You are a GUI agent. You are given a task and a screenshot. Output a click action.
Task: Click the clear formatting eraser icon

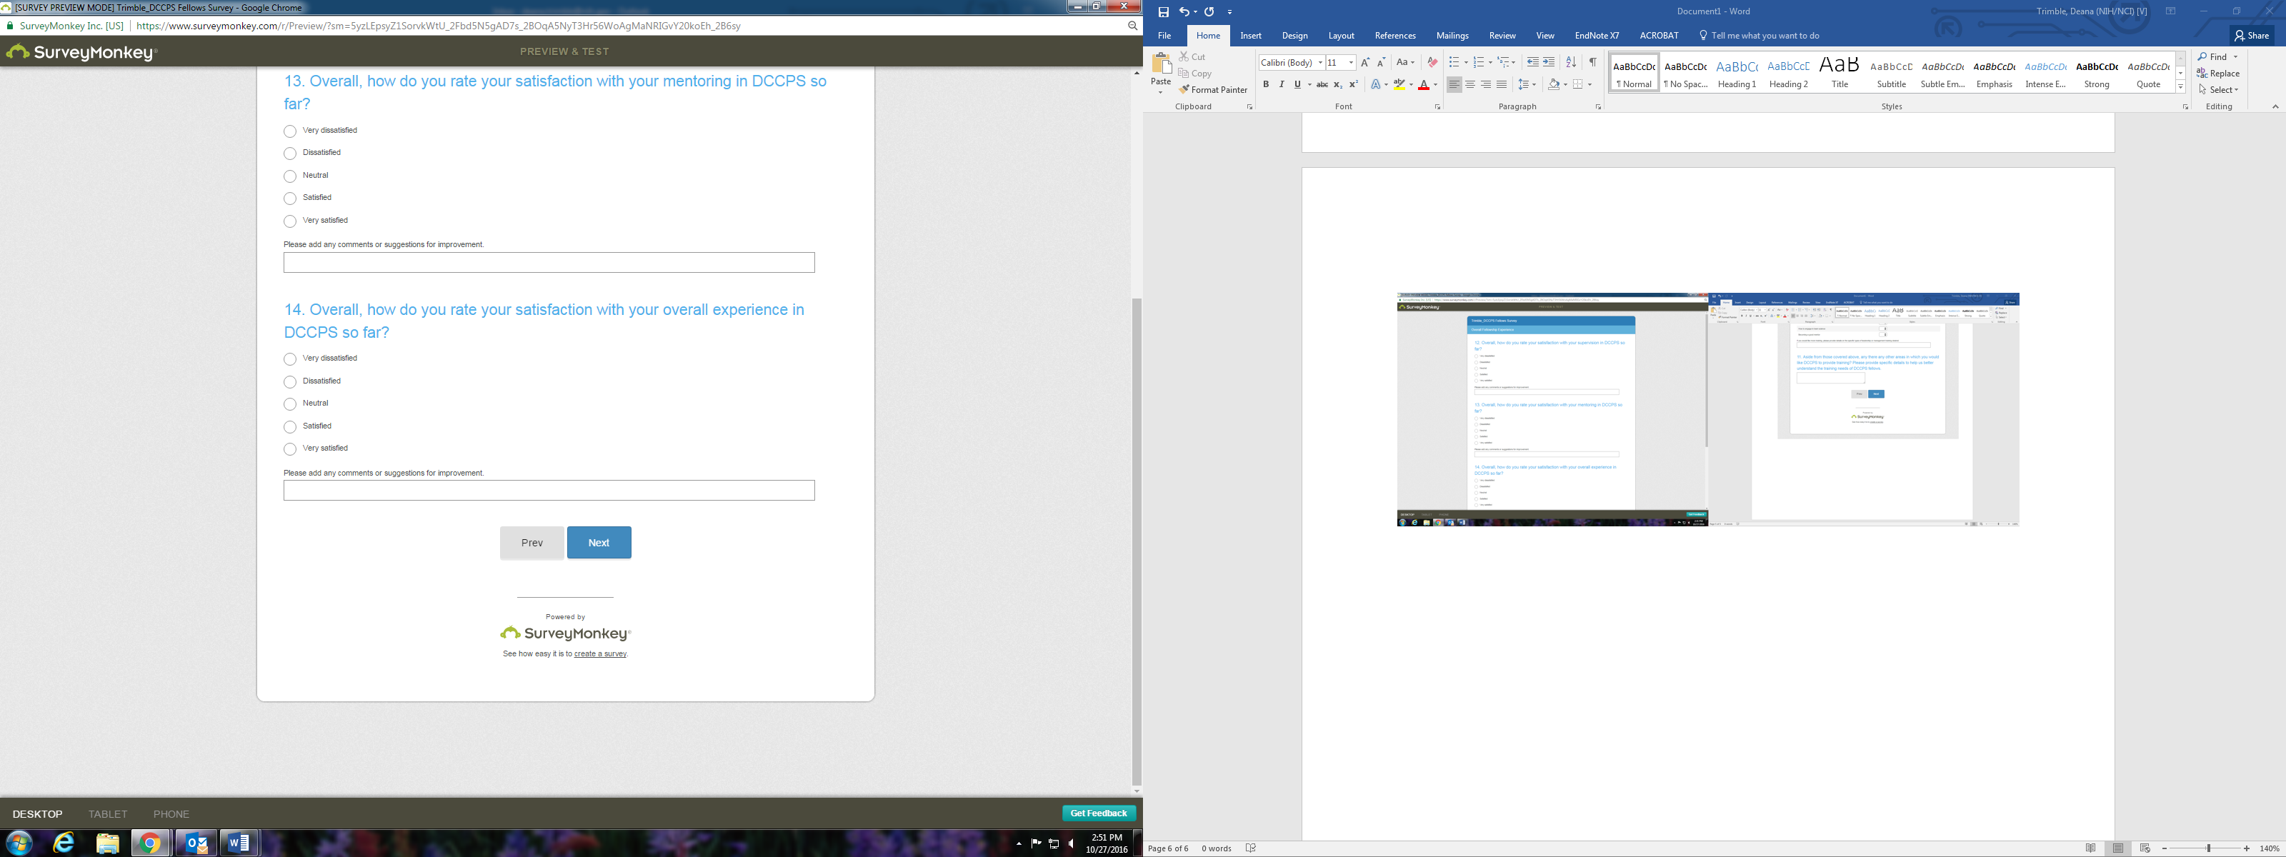click(x=1432, y=62)
